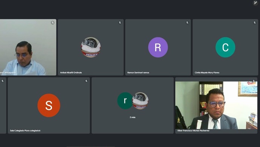Click Elber Francisco Vilchez Pacherrez's video feed
Screen dimensions: 260x147
[x=216, y=105]
